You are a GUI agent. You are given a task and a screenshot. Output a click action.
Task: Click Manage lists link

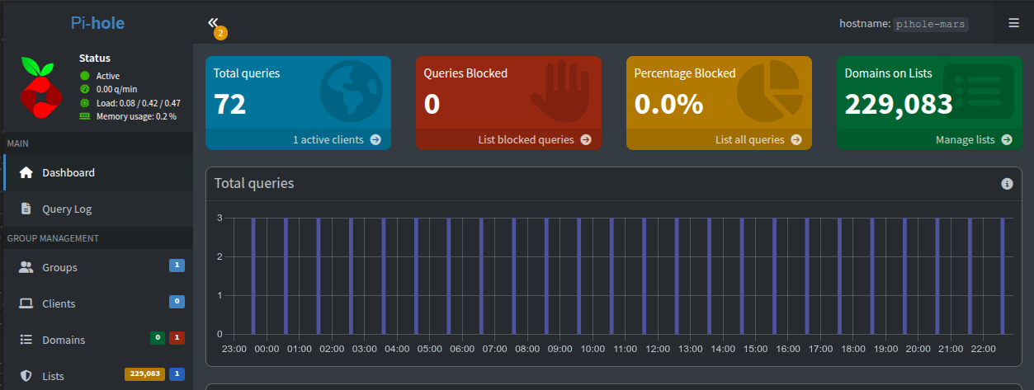[x=973, y=139]
